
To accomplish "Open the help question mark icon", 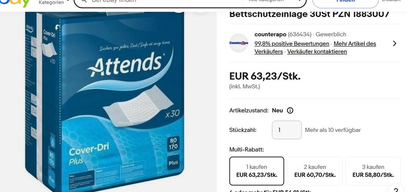I will click(x=396, y=189).
